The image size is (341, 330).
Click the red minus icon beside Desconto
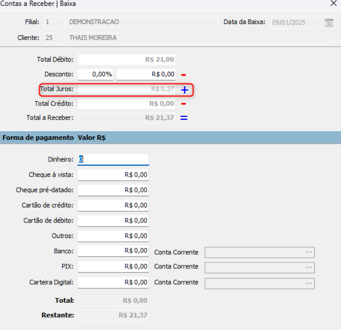183,74
